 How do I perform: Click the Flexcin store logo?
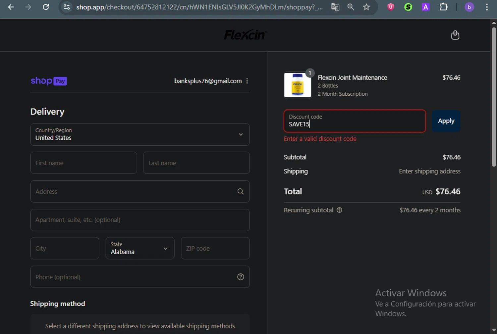click(245, 35)
